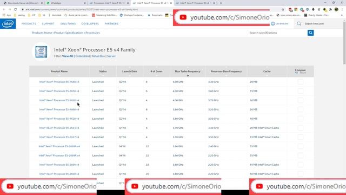Open the Intel Xeon Processor E5-2643 v4 link

(x=59, y=128)
